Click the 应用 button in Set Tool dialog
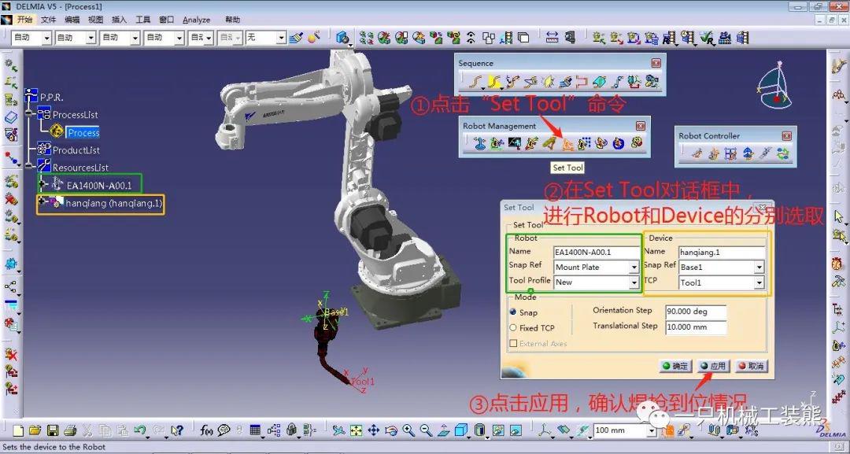This screenshot has height=454, width=850. [713, 366]
